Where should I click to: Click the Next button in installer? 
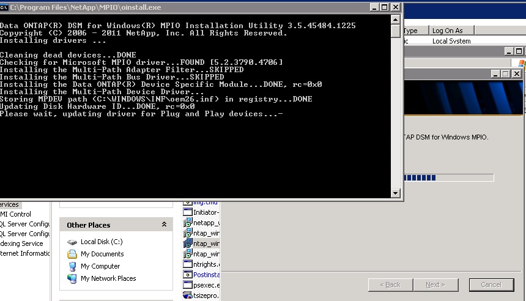pyautogui.click(x=435, y=284)
